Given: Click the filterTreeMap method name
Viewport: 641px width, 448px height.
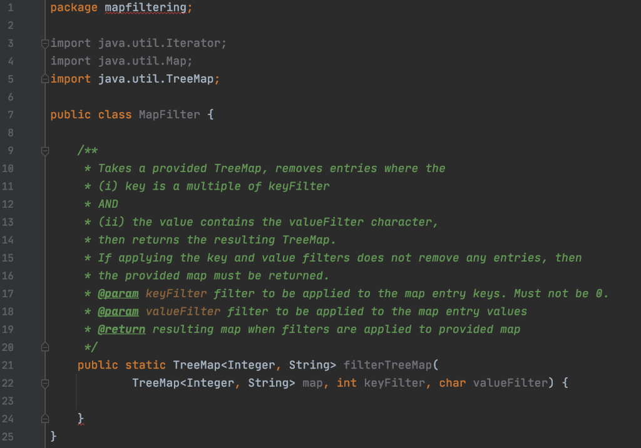Looking at the screenshot, I should [387, 365].
